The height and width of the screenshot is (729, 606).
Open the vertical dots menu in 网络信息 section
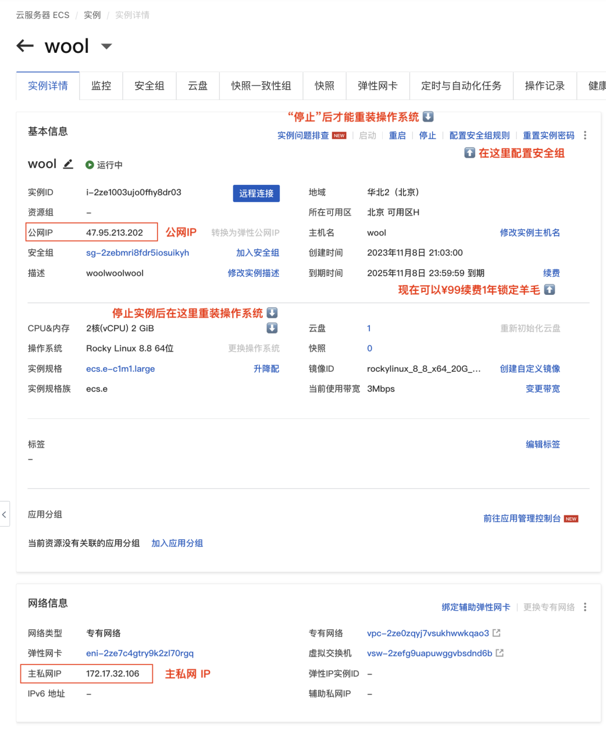coord(585,607)
